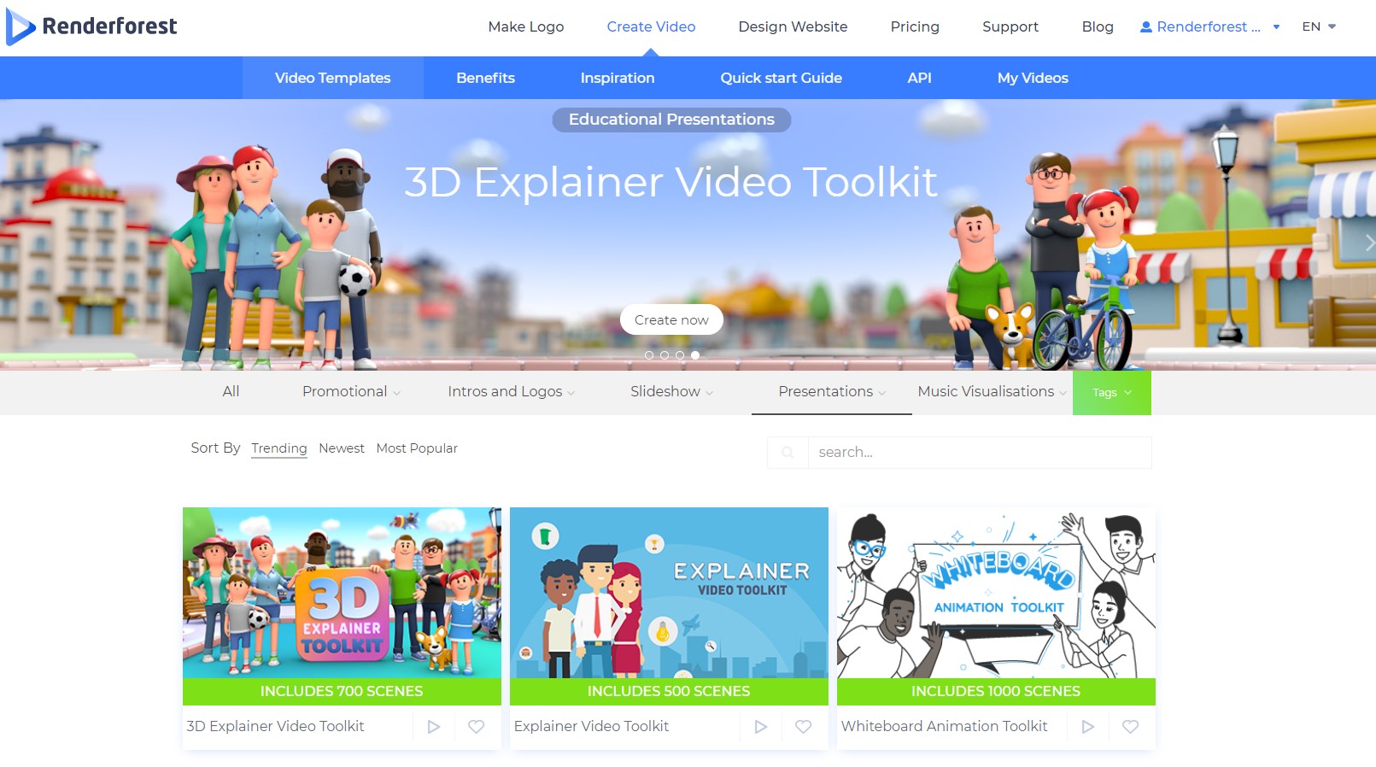Click the Create now button

(671, 319)
